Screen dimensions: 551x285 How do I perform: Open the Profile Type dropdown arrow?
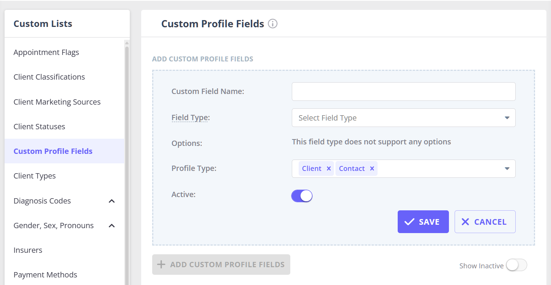507,169
